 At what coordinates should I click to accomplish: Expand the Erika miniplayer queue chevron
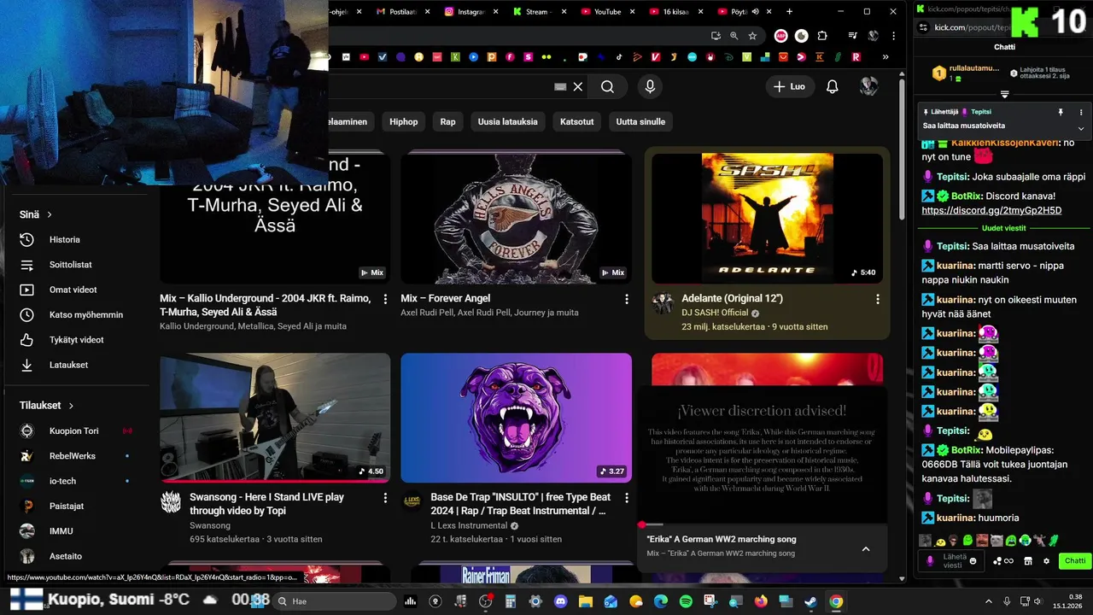tap(865, 549)
